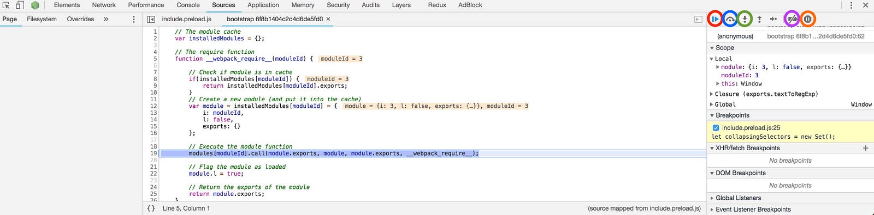
Task: Close the bootstrap 6f8b1404c2d4d6de5fd0 tab
Action: [x=328, y=19]
